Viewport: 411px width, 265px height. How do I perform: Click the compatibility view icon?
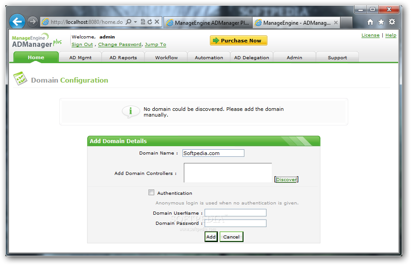[x=143, y=22]
